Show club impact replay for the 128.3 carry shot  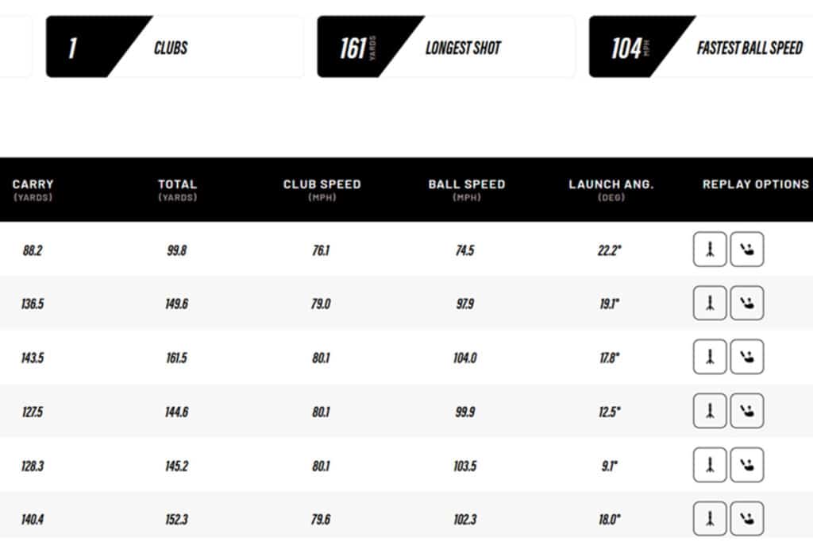tap(747, 465)
